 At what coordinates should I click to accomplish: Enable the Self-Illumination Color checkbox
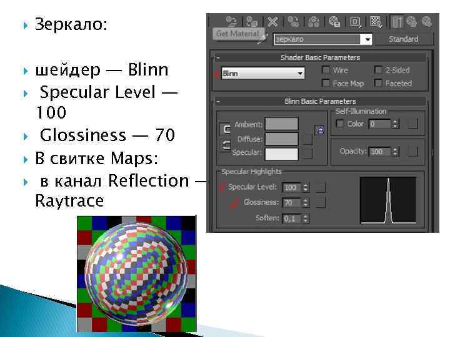pyautogui.click(x=340, y=124)
